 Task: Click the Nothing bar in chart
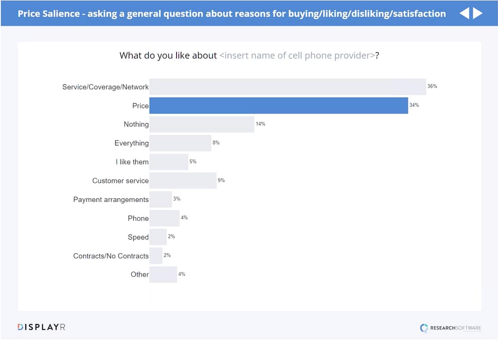point(201,124)
